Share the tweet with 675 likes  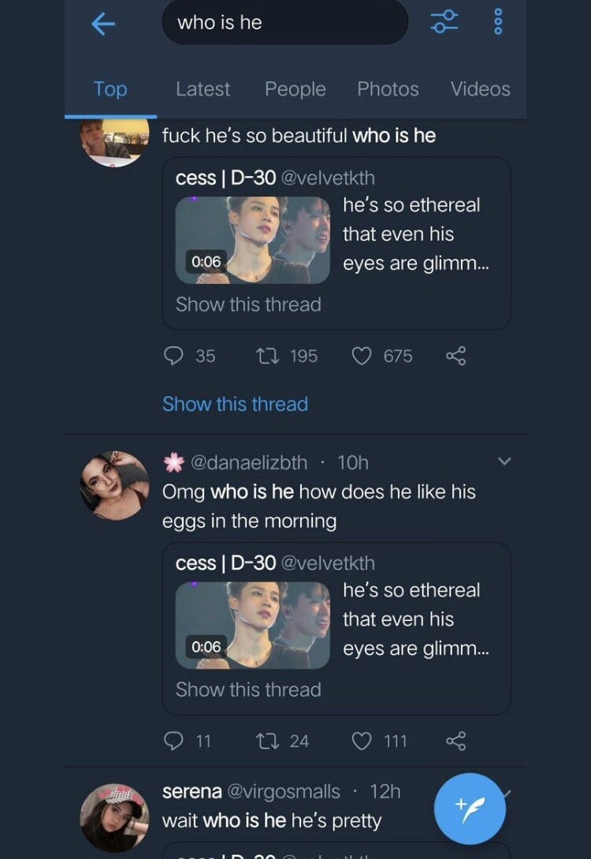pos(455,357)
